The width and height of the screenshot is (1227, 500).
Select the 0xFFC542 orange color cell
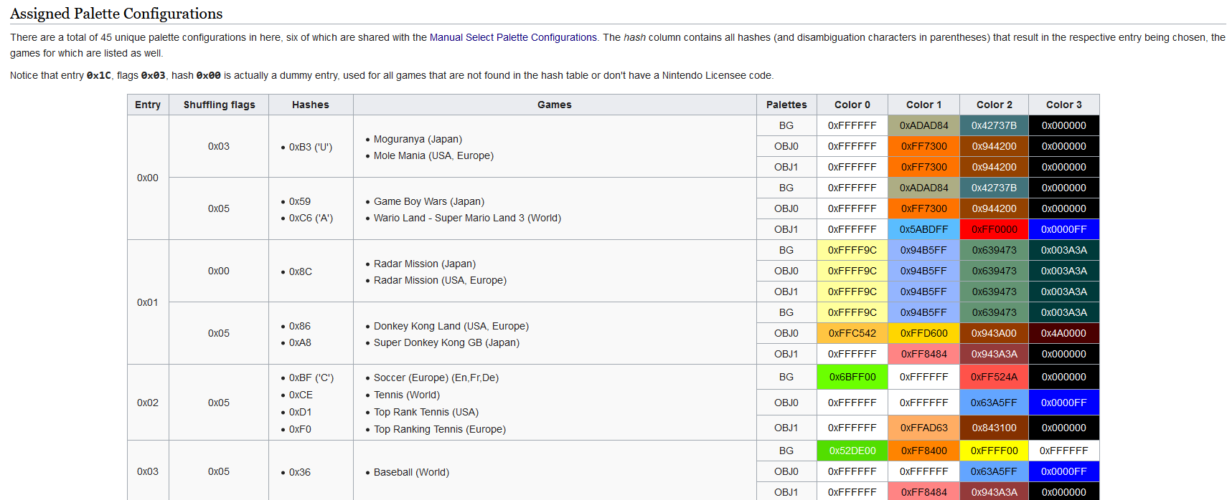[852, 333]
